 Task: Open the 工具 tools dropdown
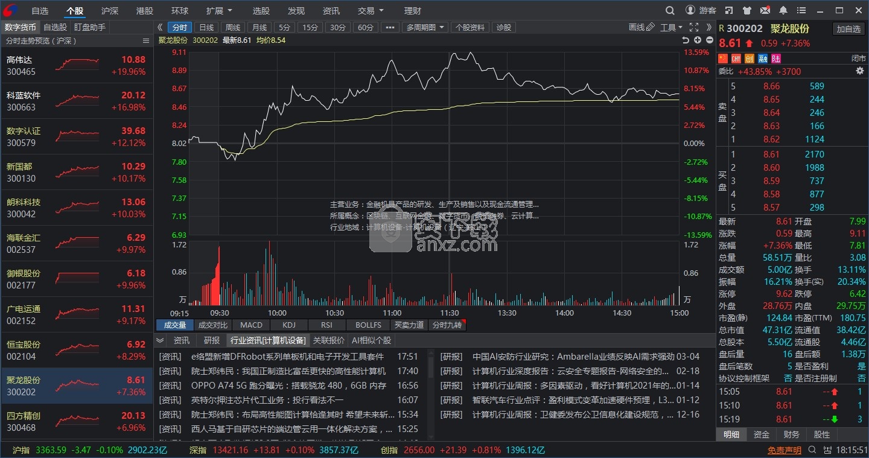point(672,27)
